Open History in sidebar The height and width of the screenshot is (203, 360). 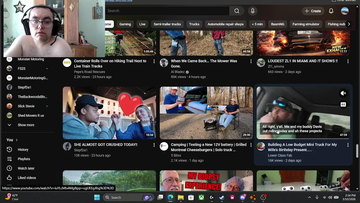tap(28, 150)
